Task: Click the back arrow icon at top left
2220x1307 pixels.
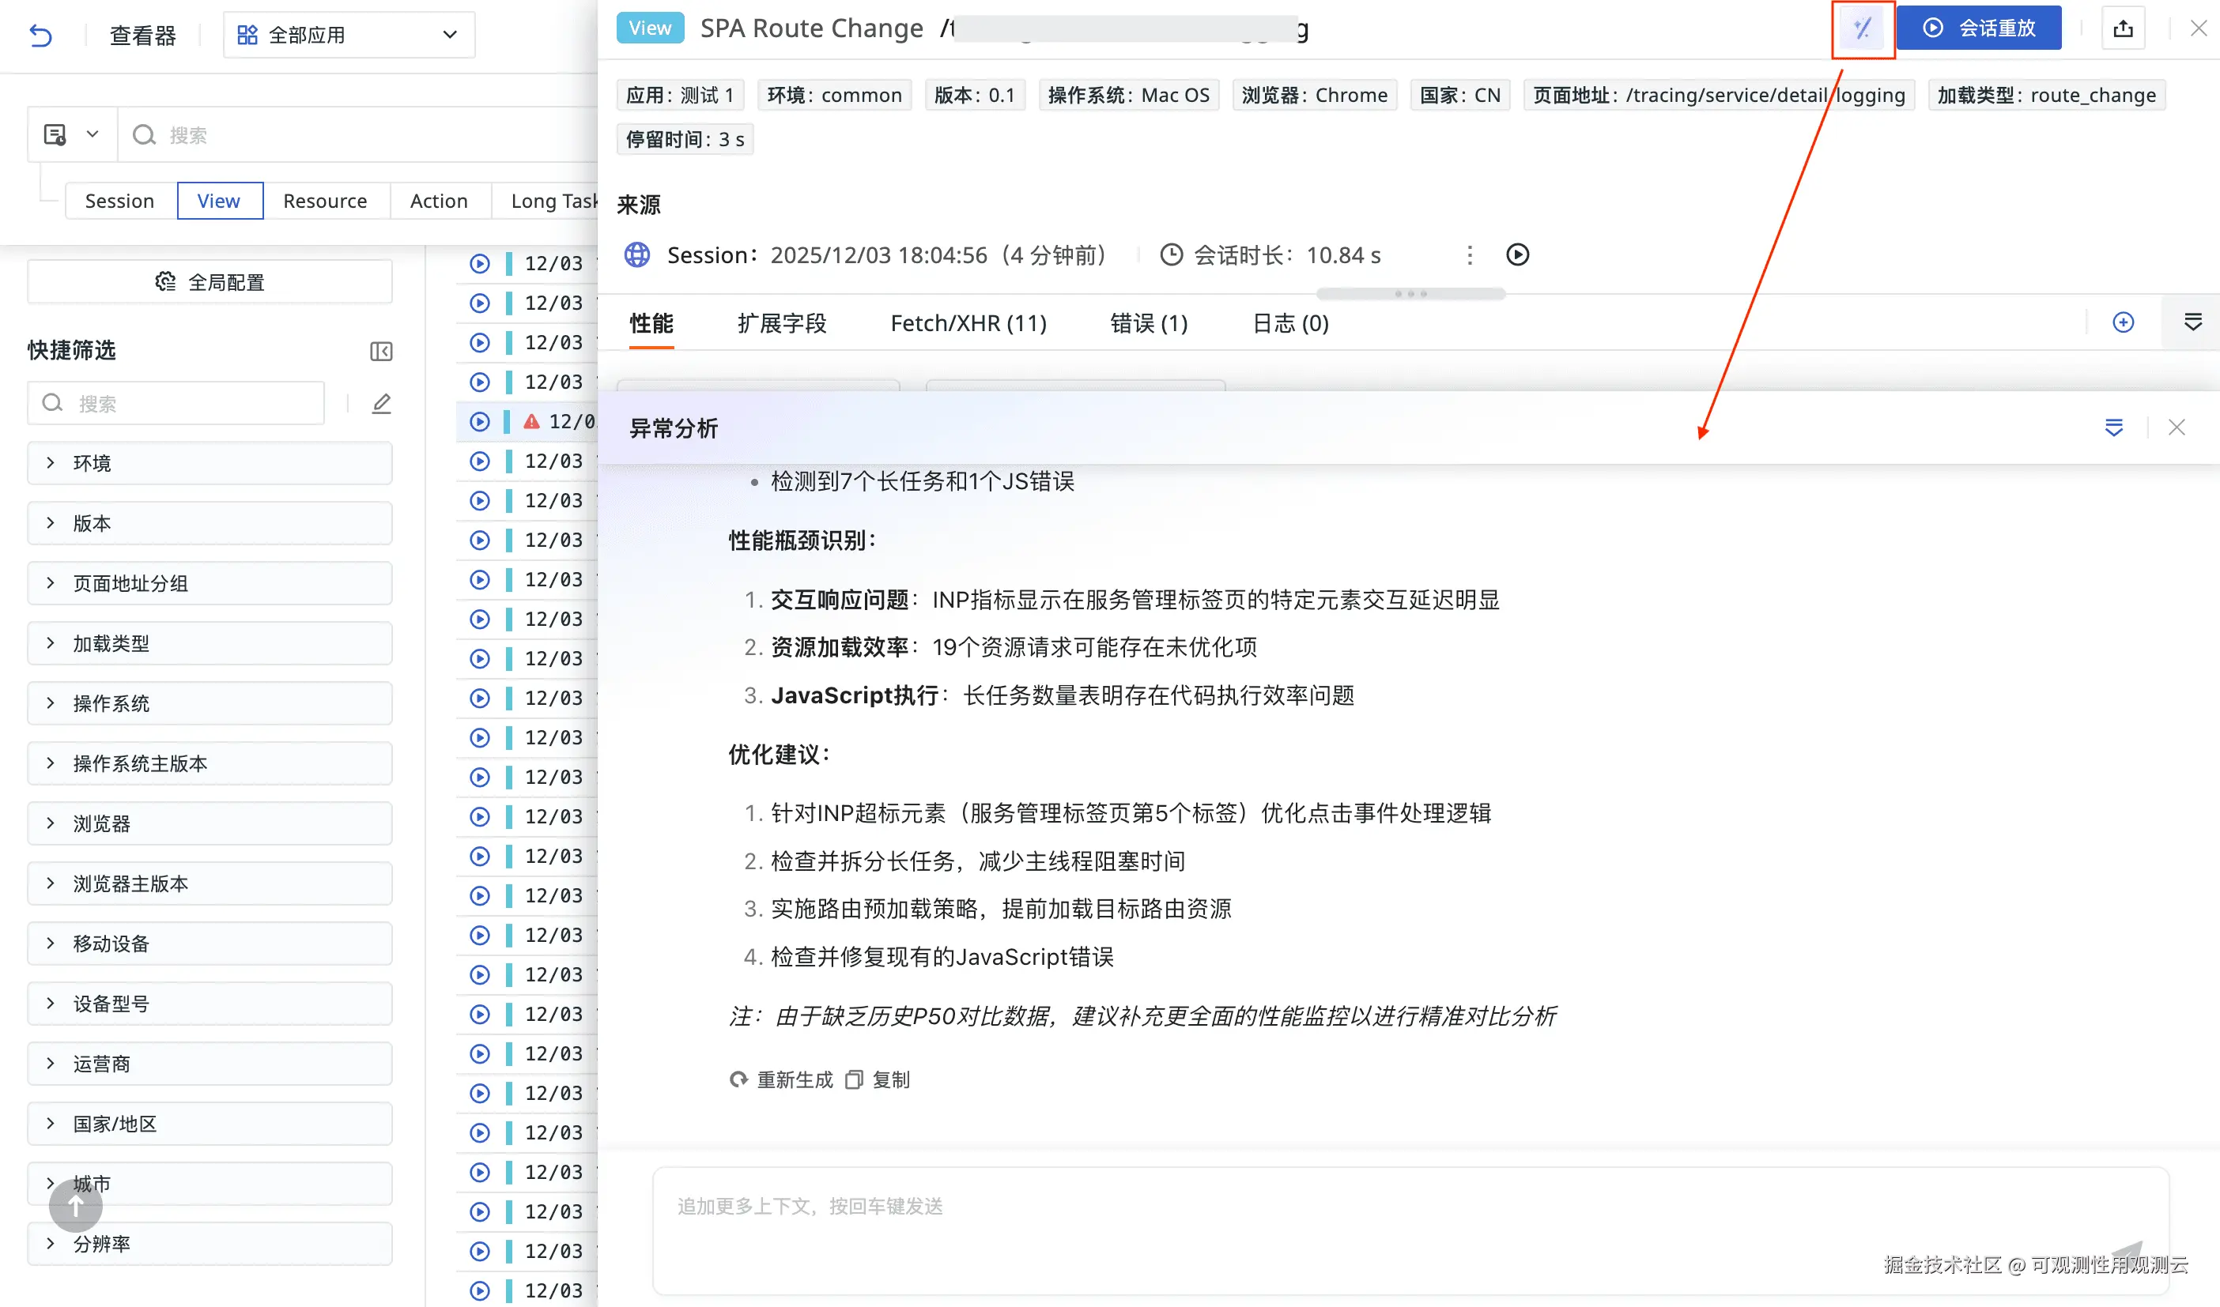Action: [x=40, y=36]
